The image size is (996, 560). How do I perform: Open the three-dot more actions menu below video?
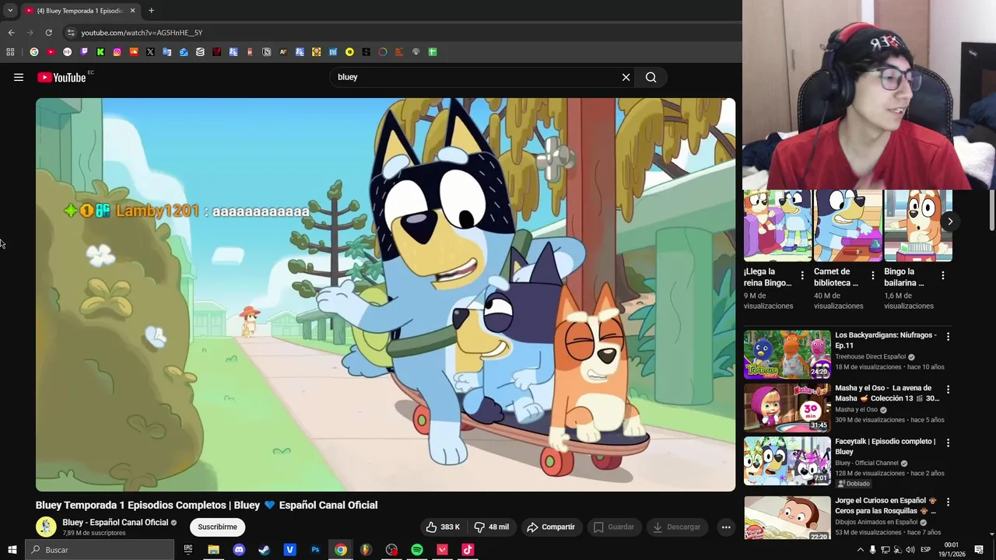(726, 527)
